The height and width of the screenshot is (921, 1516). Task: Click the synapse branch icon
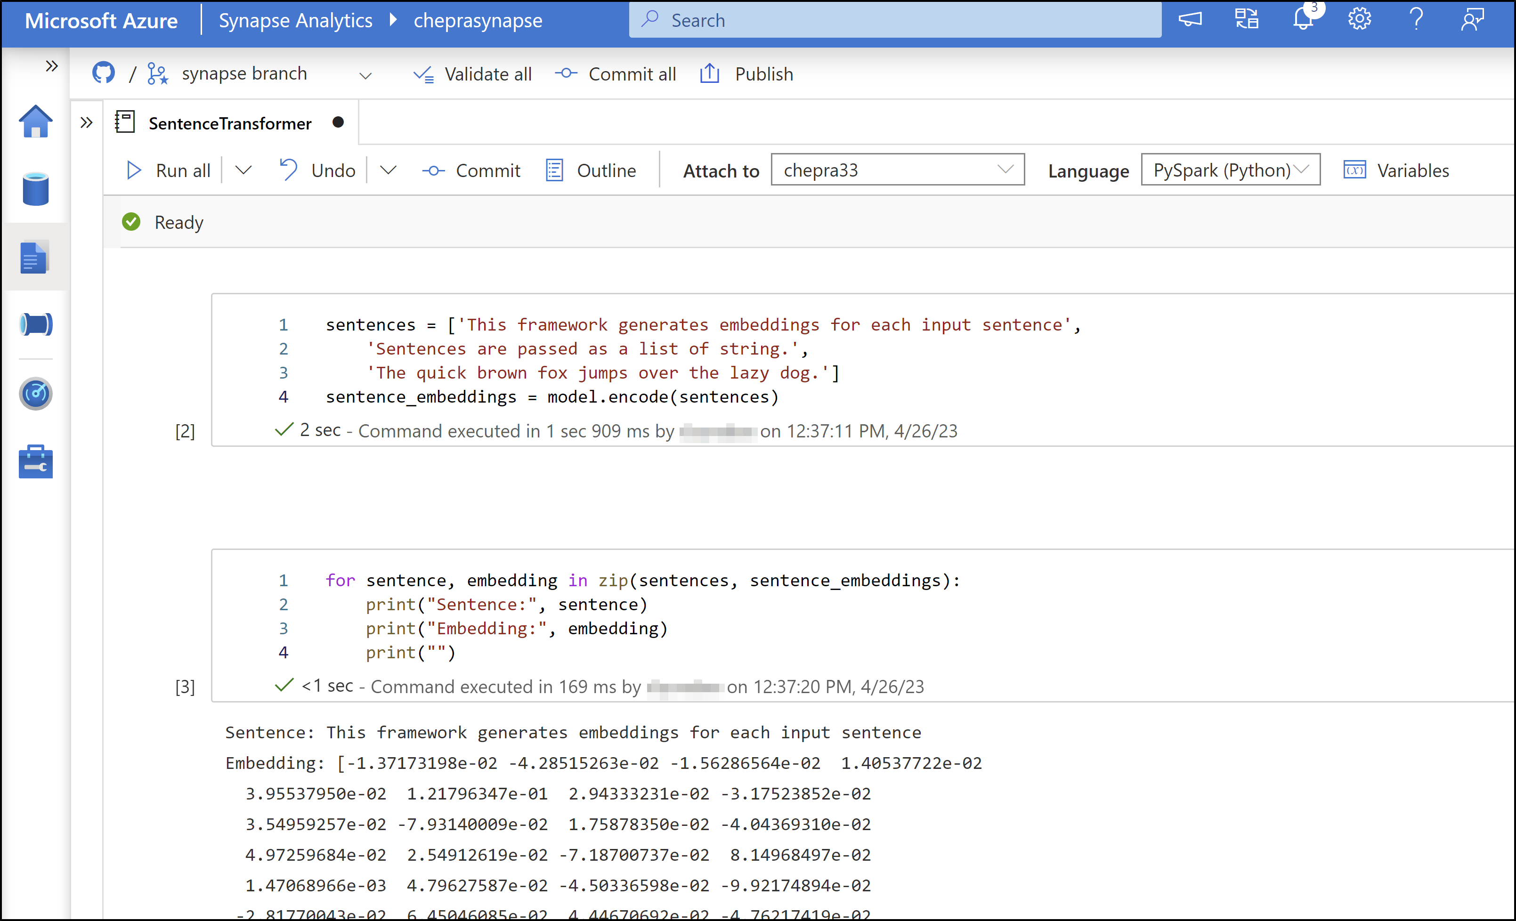tap(157, 74)
